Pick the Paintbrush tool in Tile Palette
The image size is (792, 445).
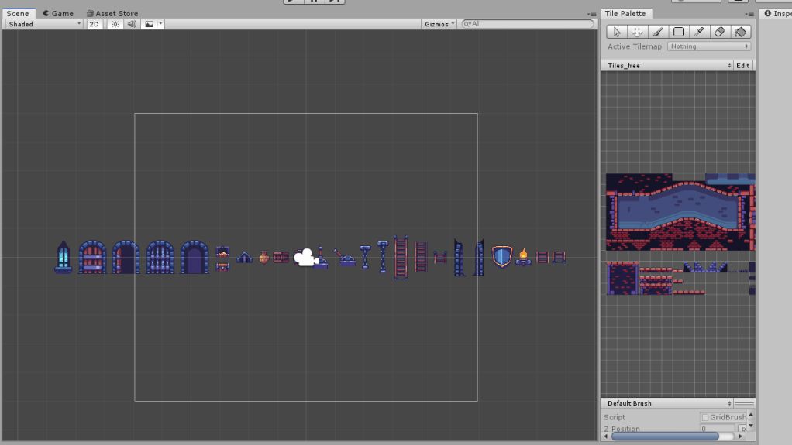coord(658,32)
